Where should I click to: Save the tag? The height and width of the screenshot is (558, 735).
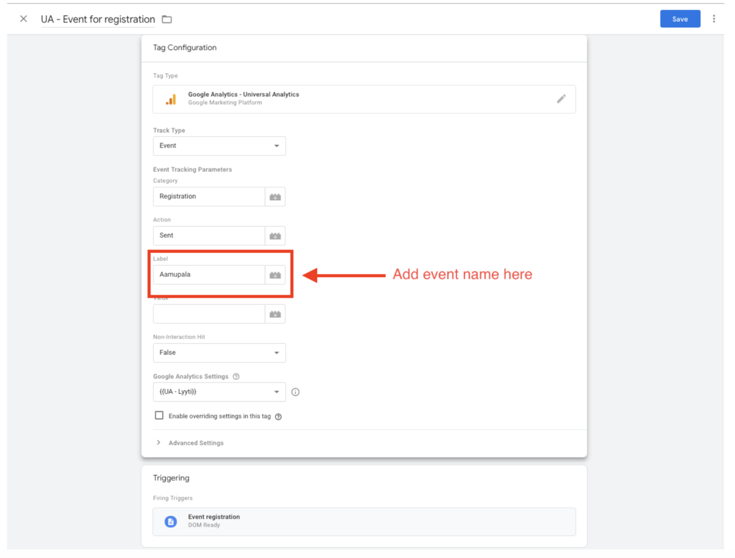point(680,19)
